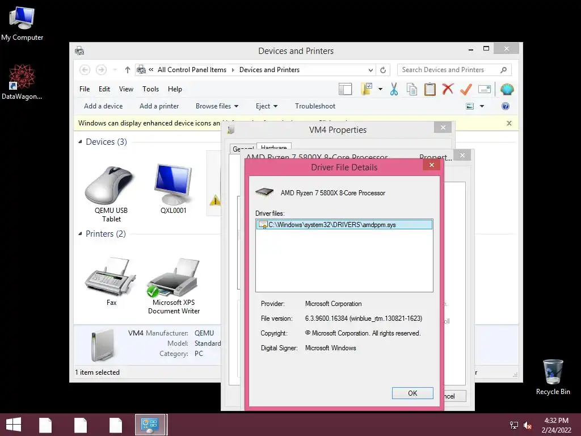Open My Computer desktop icon
The width and height of the screenshot is (581, 436).
tap(22, 23)
